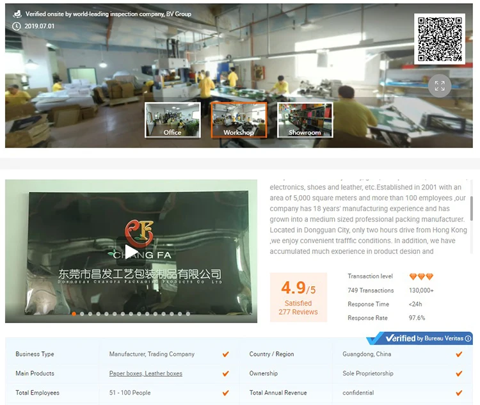The width and height of the screenshot is (480, 405).
Task: Click the company description scrollbar
Action: [x=472, y=208]
